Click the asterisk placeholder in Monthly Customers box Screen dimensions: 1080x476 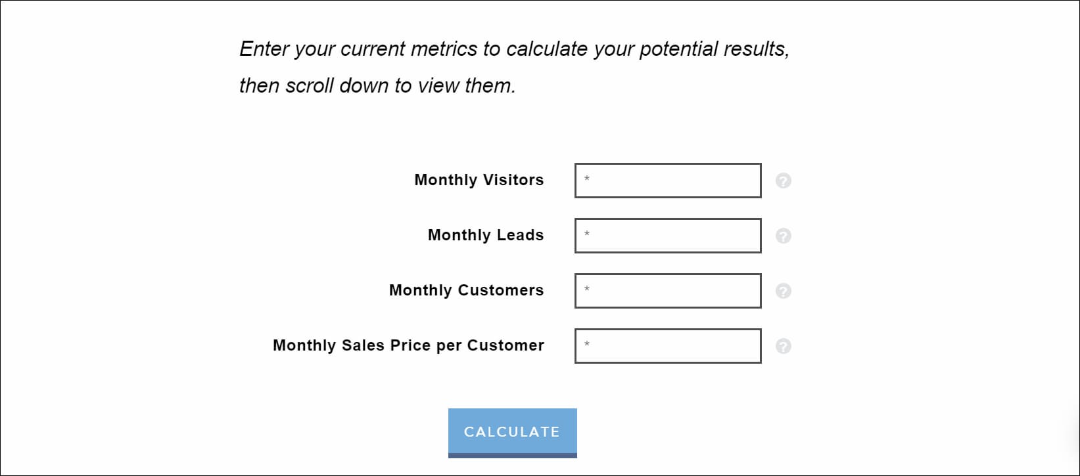coord(587,289)
